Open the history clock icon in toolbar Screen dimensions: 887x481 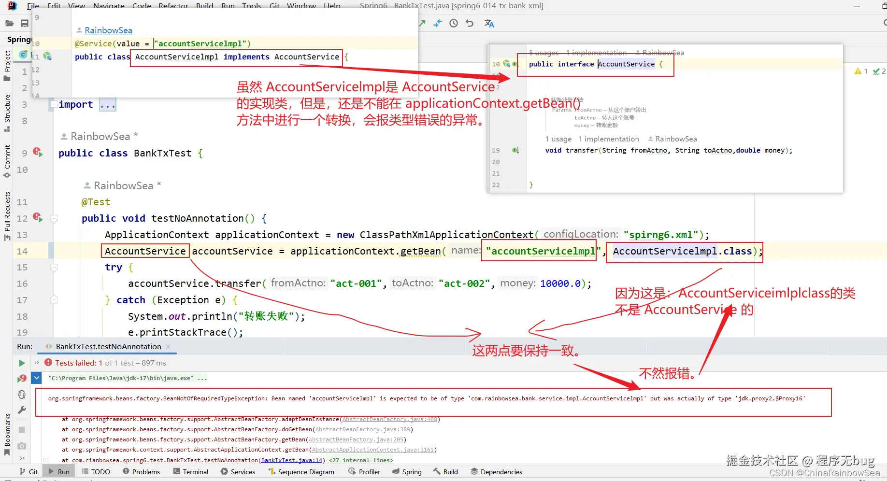coord(454,23)
